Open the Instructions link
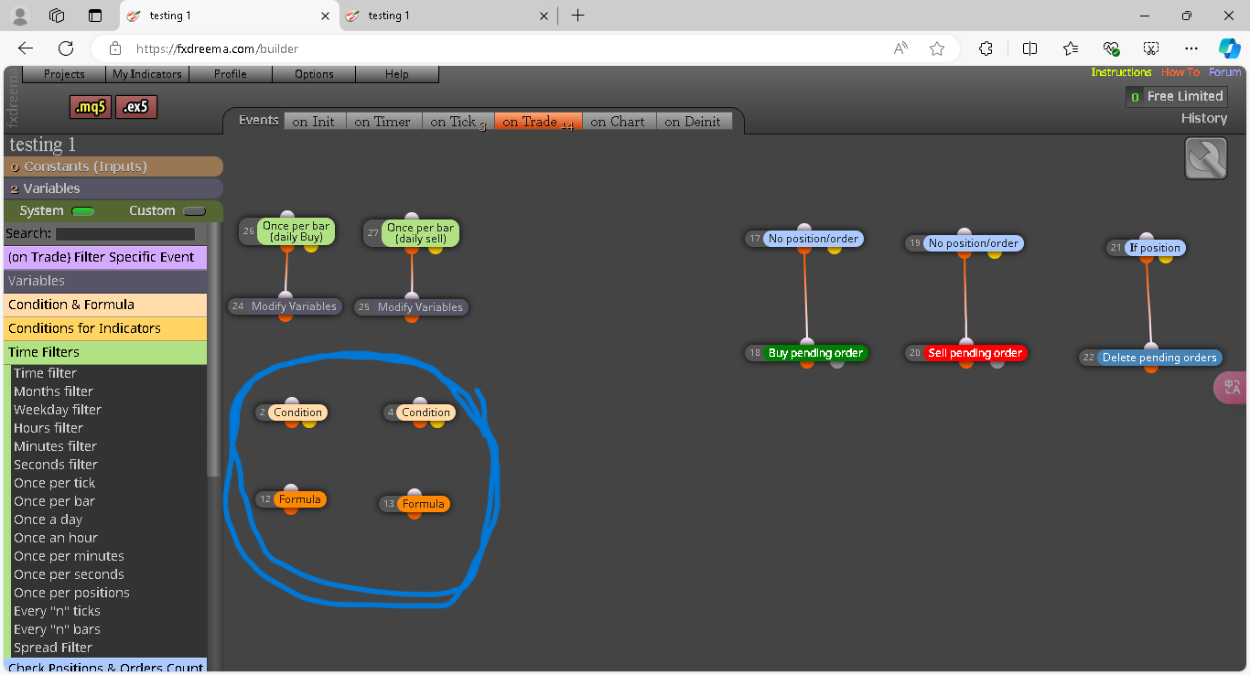This screenshot has width=1250, height=675. [x=1121, y=72]
